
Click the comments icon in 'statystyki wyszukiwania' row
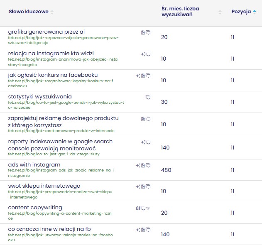(x=148, y=97)
